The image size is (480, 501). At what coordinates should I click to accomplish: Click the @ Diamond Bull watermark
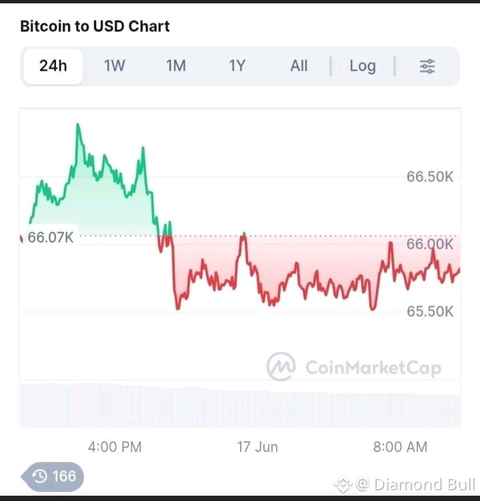[x=415, y=484]
